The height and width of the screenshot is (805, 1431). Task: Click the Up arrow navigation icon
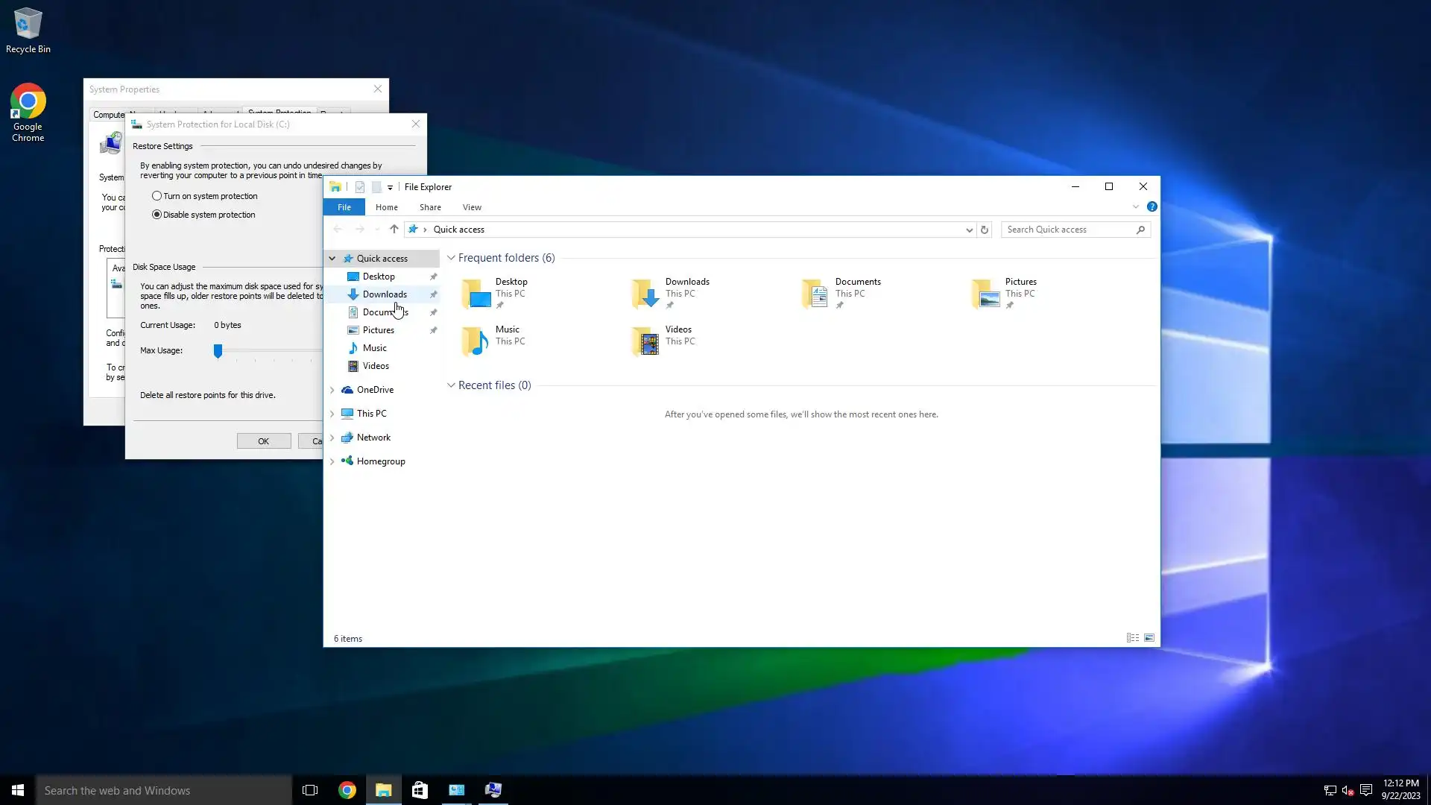[394, 230]
